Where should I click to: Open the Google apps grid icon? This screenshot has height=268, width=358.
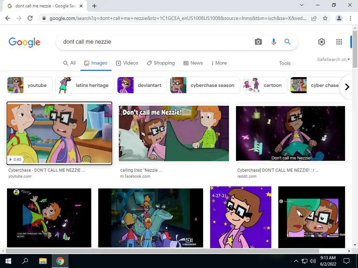339,42
